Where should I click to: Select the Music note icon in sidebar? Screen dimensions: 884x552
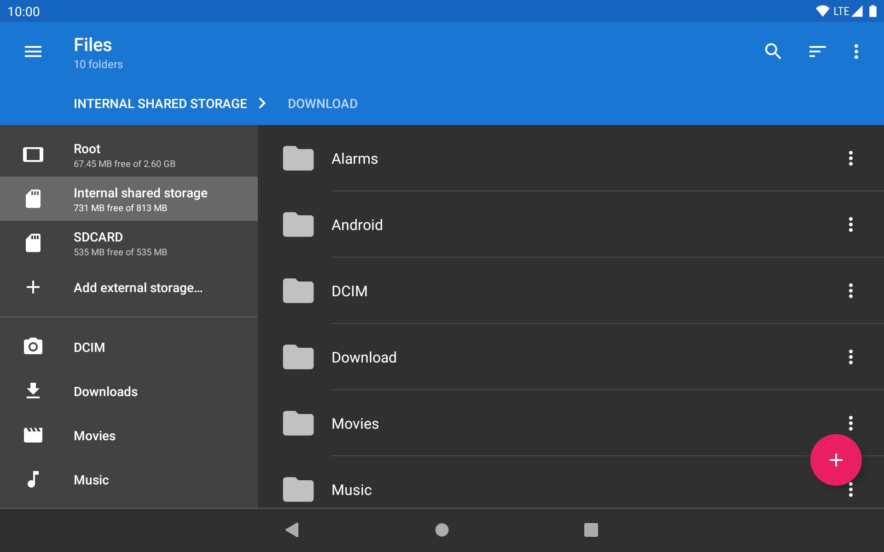[x=33, y=480]
